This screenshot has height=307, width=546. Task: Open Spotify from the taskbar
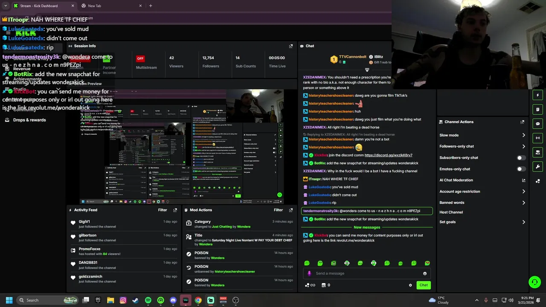(x=148, y=300)
